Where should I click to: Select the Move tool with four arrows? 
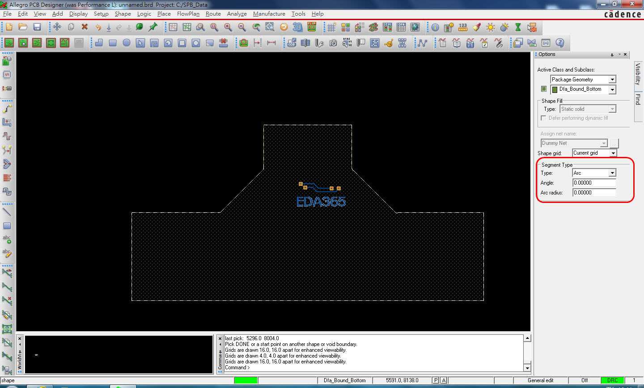pyautogui.click(x=57, y=27)
